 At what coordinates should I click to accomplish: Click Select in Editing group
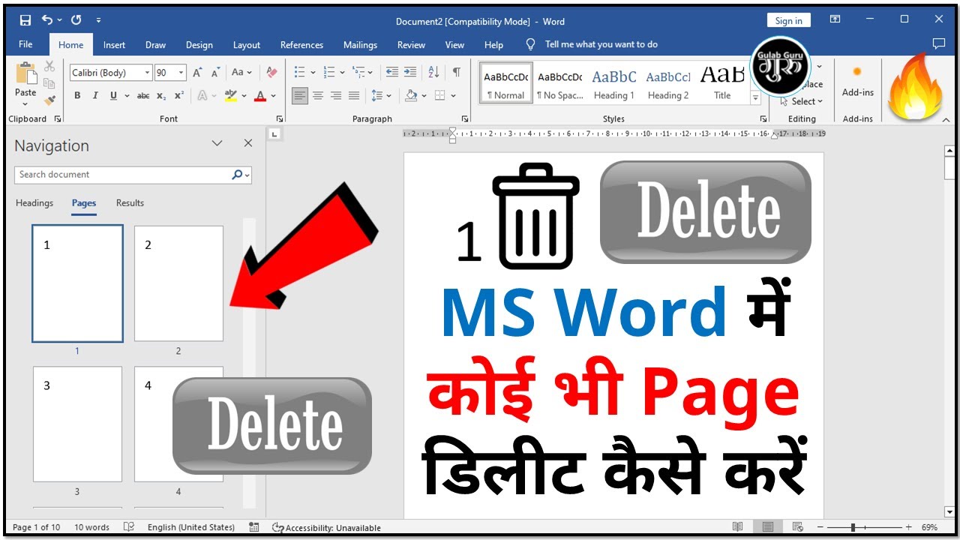(802, 101)
